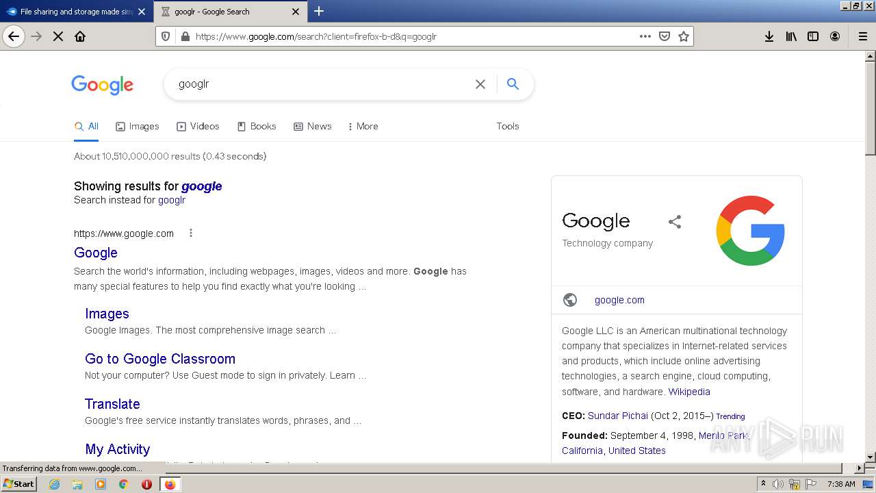Select the All results tab
876x493 pixels.
pos(86,126)
